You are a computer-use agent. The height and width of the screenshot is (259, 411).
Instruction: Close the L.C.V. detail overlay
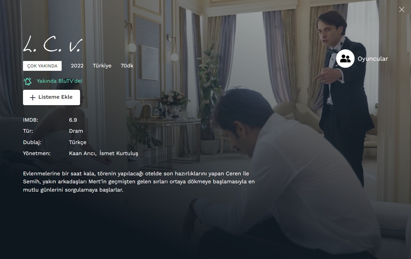(401, 10)
